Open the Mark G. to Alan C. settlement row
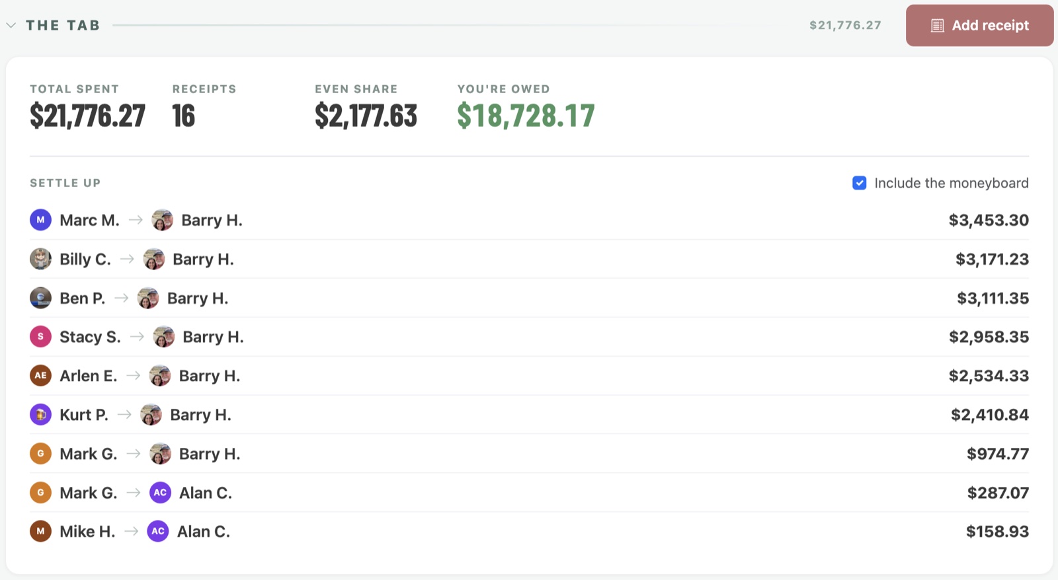Screen dimensions: 1058x580 (x=529, y=493)
